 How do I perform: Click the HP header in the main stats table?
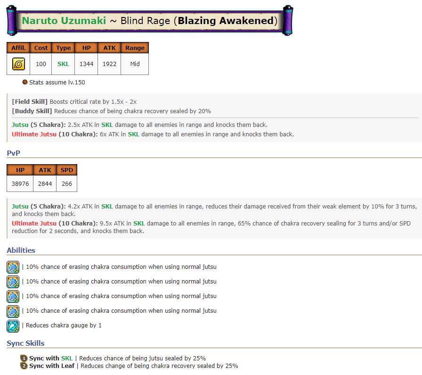pos(86,48)
